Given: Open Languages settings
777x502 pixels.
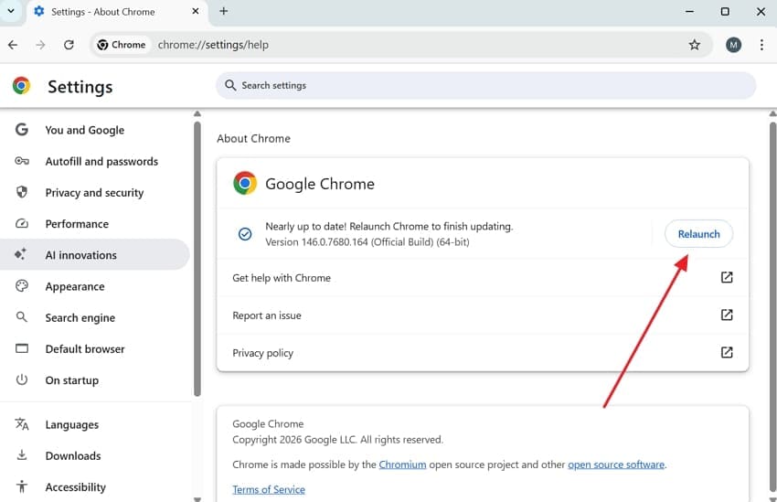Looking at the screenshot, I should 94,424.
